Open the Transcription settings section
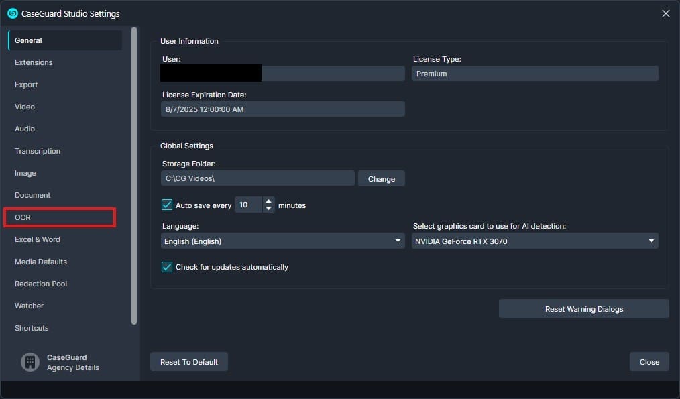 (38, 151)
